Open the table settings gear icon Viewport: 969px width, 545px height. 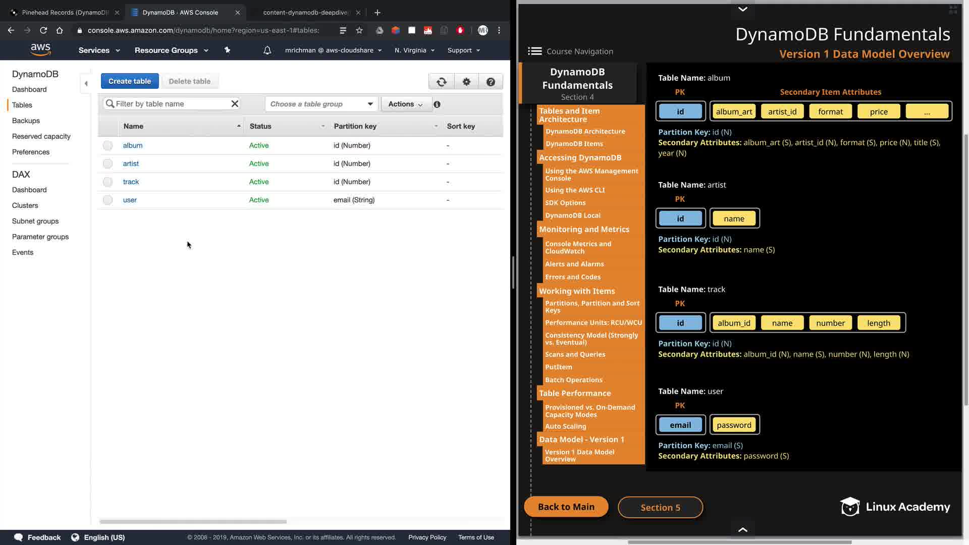pyautogui.click(x=466, y=82)
